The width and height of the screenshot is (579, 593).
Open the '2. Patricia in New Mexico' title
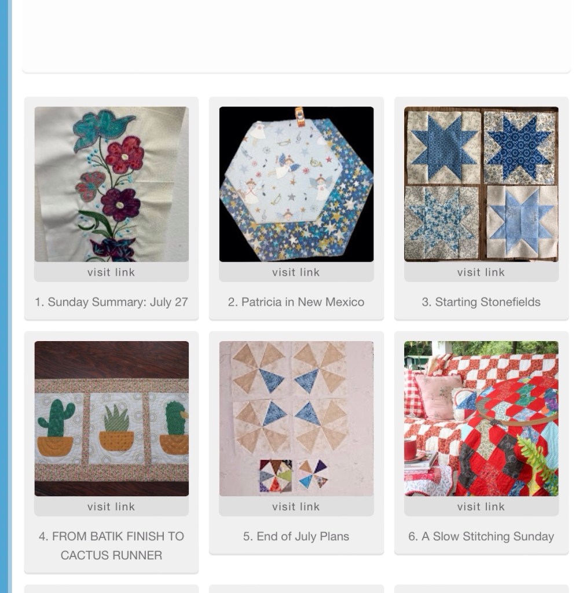click(x=296, y=302)
